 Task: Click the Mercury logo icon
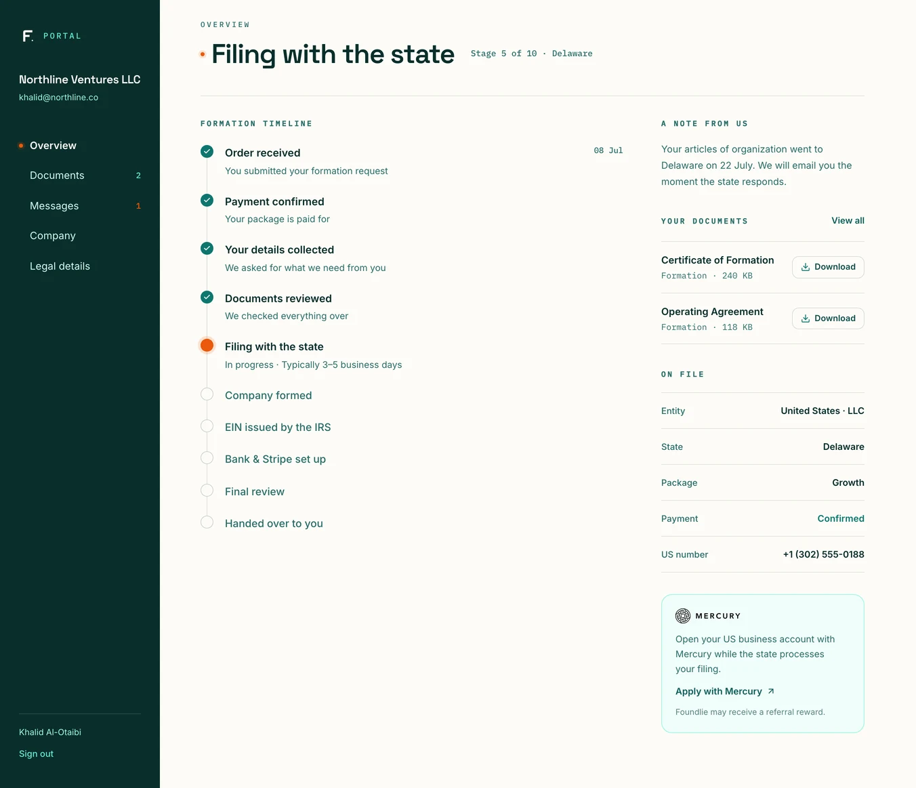pyautogui.click(x=683, y=616)
